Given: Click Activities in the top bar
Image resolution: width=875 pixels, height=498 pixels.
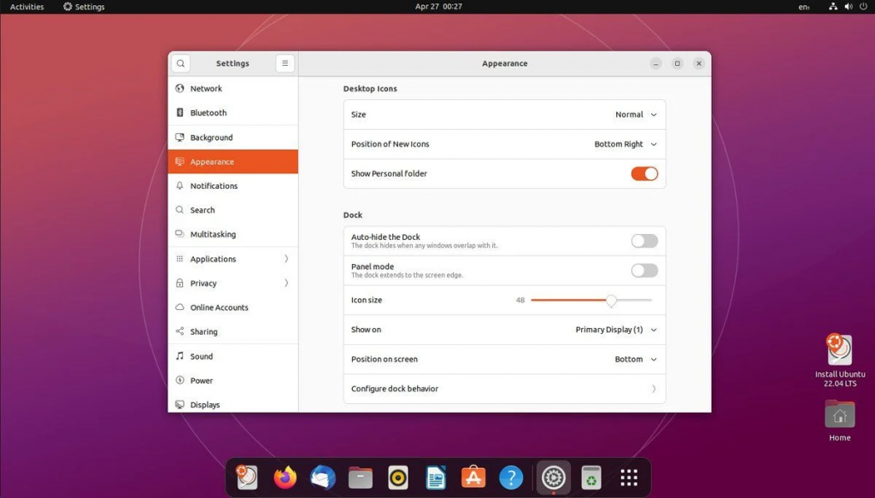Looking at the screenshot, I should [x=26, y=7].
